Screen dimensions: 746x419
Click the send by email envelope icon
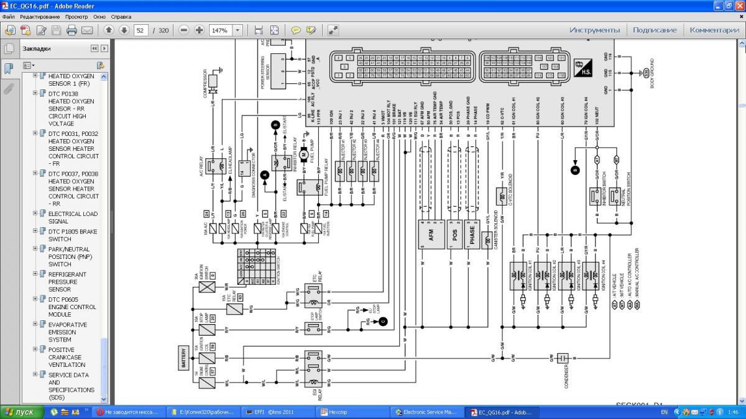pos(87,30)
